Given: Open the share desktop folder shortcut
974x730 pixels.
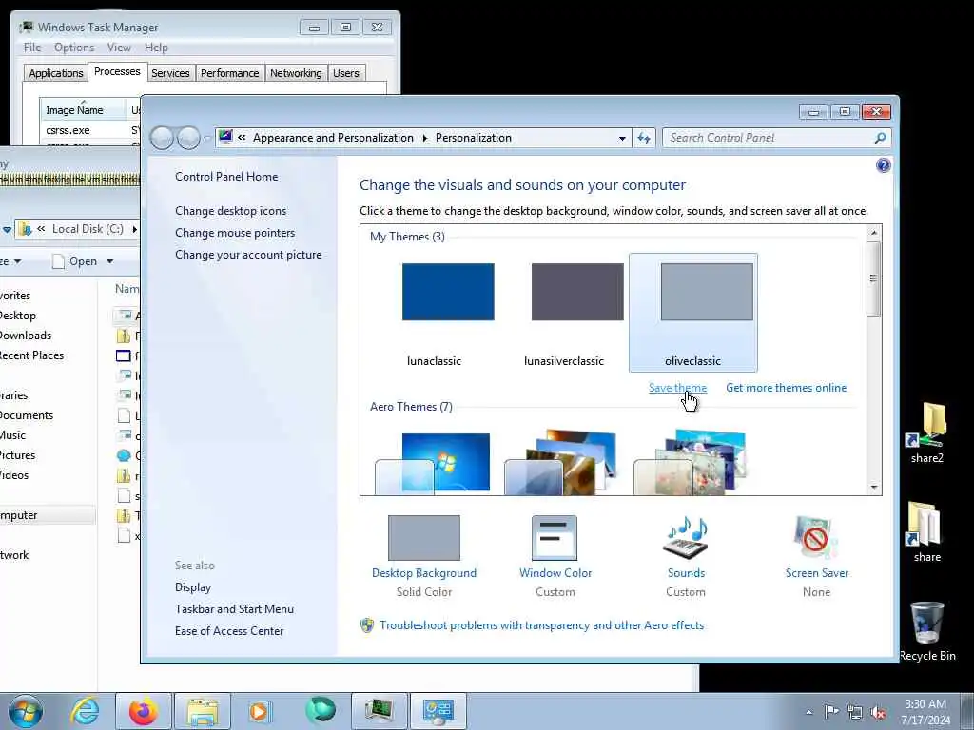Looking at the screenshot, I should (926, 532).
